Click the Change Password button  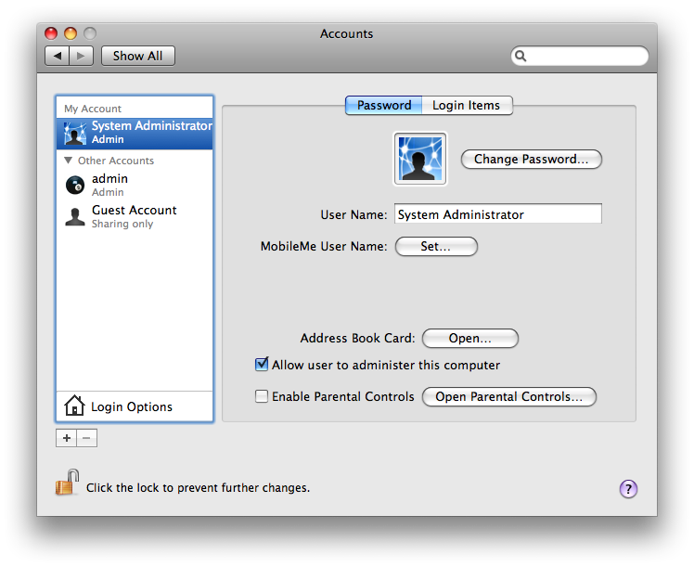click(x=531, y=159)
